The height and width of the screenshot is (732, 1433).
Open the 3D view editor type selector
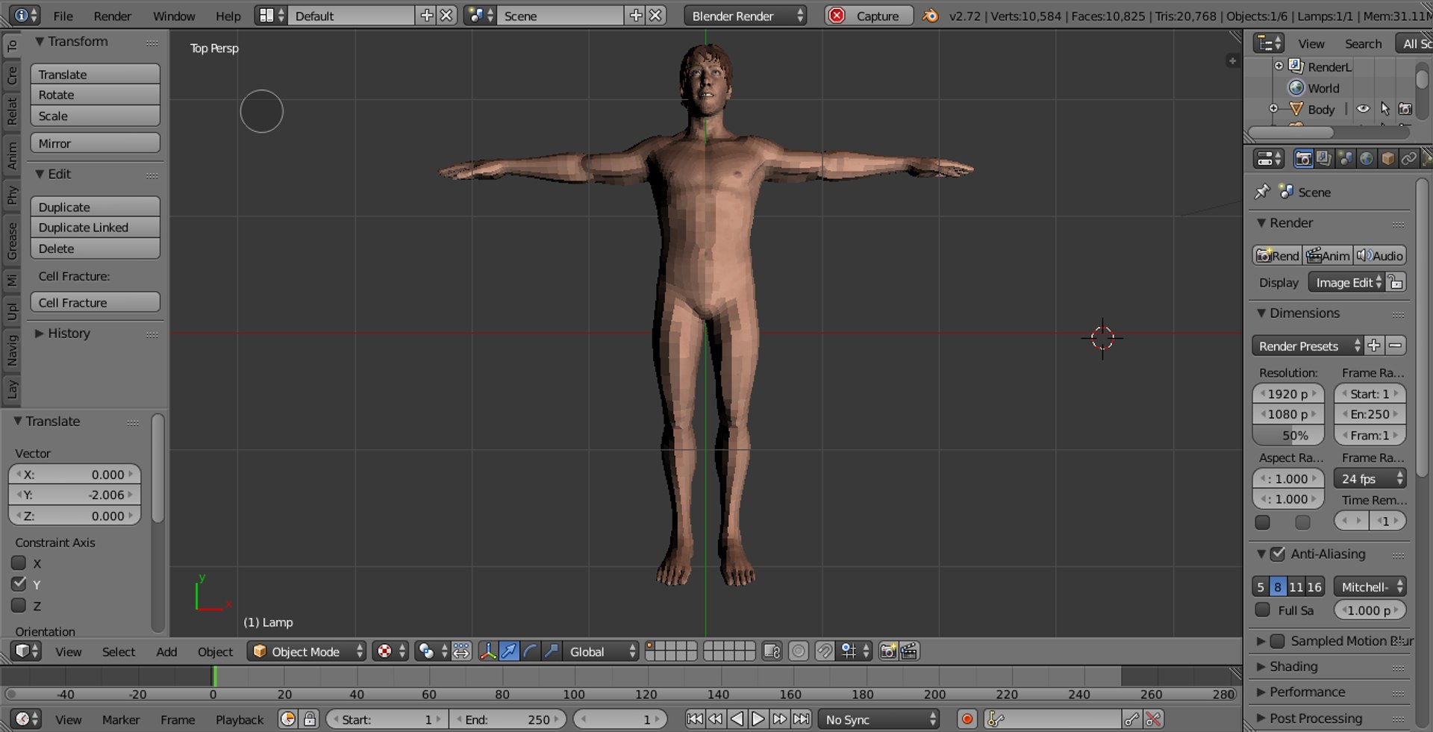click(x=28, y=651)
